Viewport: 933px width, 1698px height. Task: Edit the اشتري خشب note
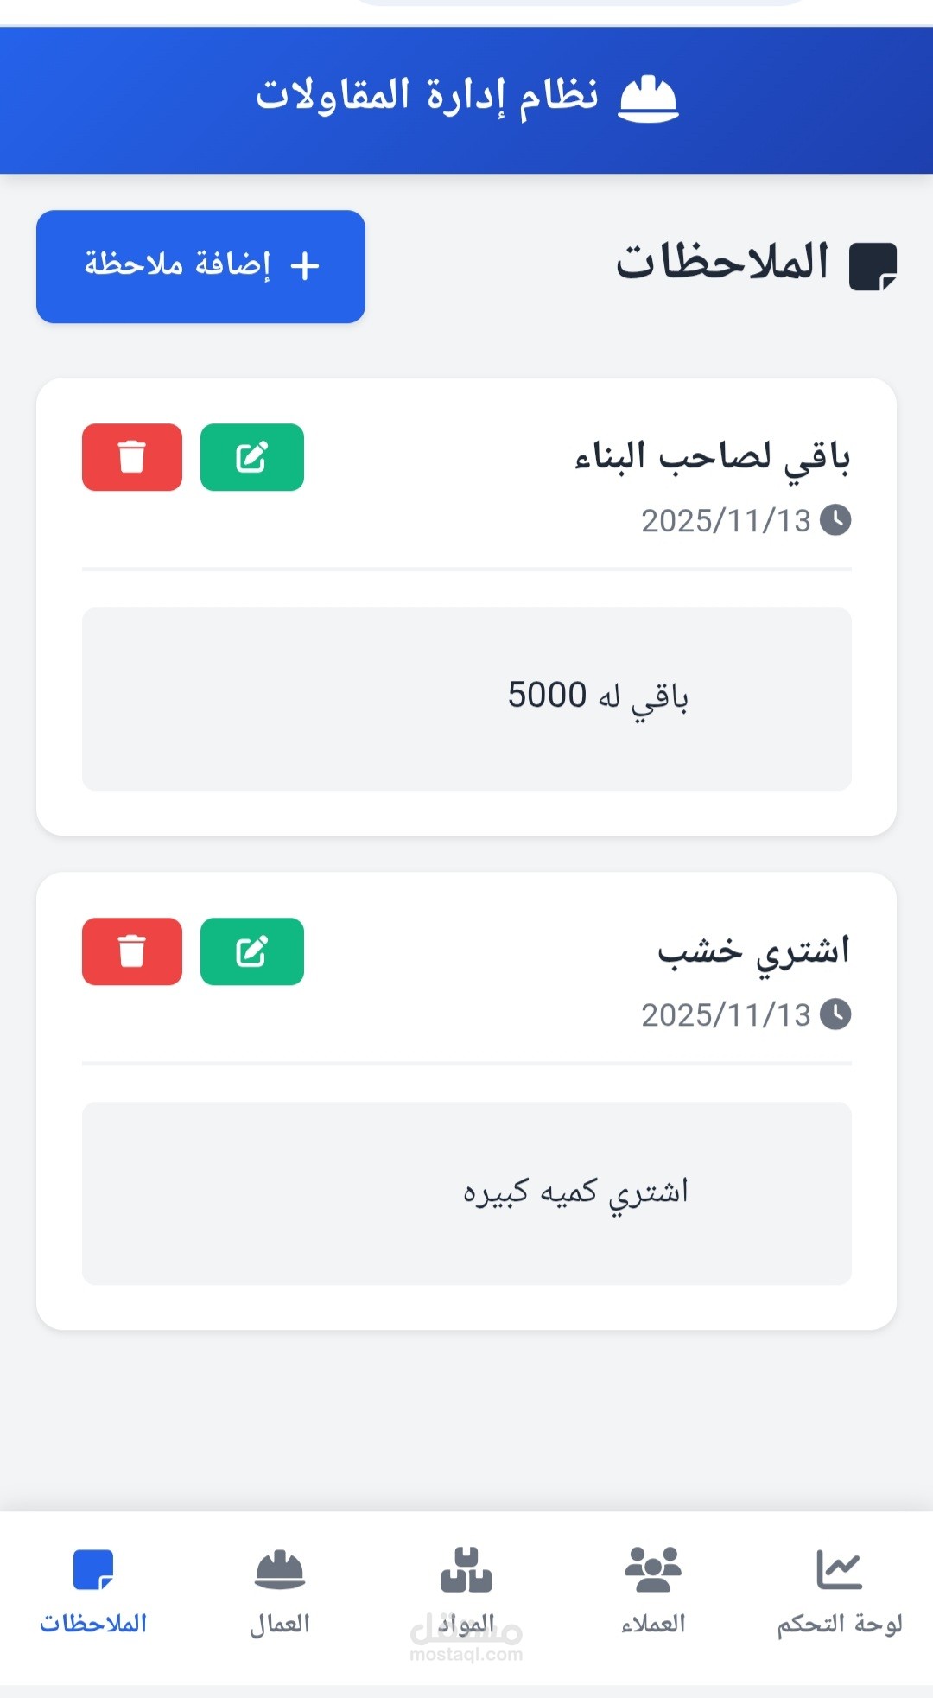252,951
